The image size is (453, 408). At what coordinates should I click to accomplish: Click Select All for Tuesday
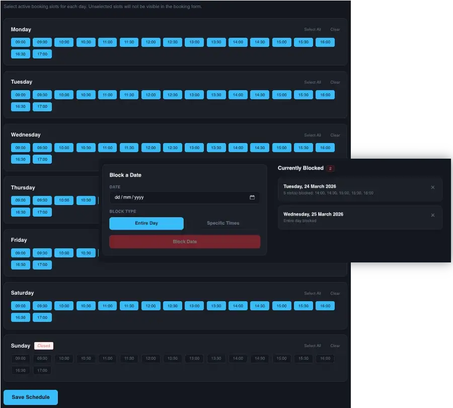click(x=312, y=83)
